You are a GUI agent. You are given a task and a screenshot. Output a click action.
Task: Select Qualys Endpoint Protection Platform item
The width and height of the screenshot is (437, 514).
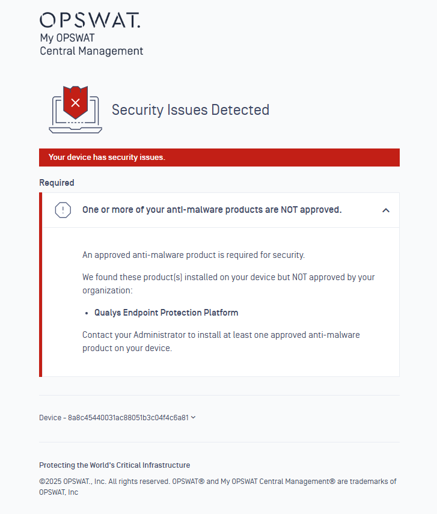(x=167, y=313)
